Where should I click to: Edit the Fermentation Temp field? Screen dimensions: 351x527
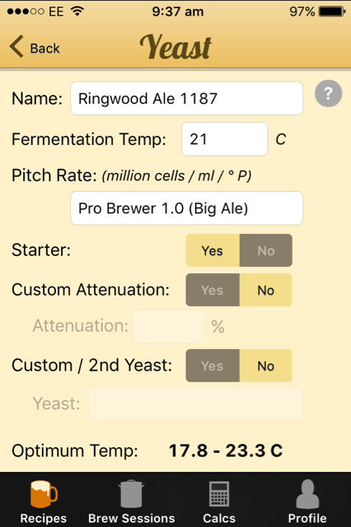225,139
